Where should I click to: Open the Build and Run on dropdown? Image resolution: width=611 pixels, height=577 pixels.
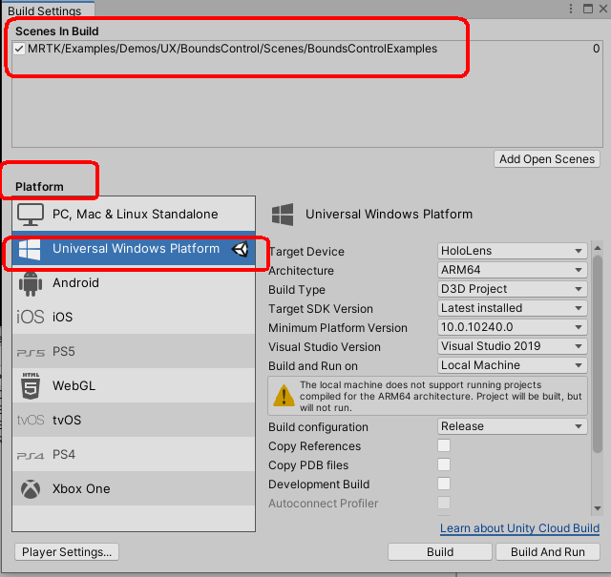[x=512, y=365]
